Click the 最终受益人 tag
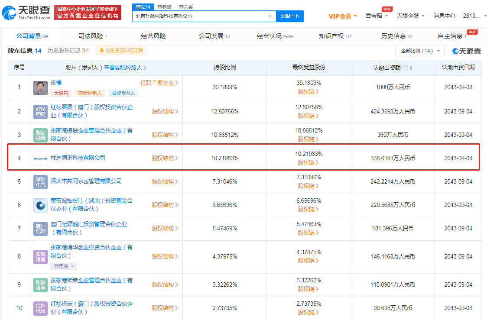The width and height of the screenshot is (487, 320). pos(123,93)
